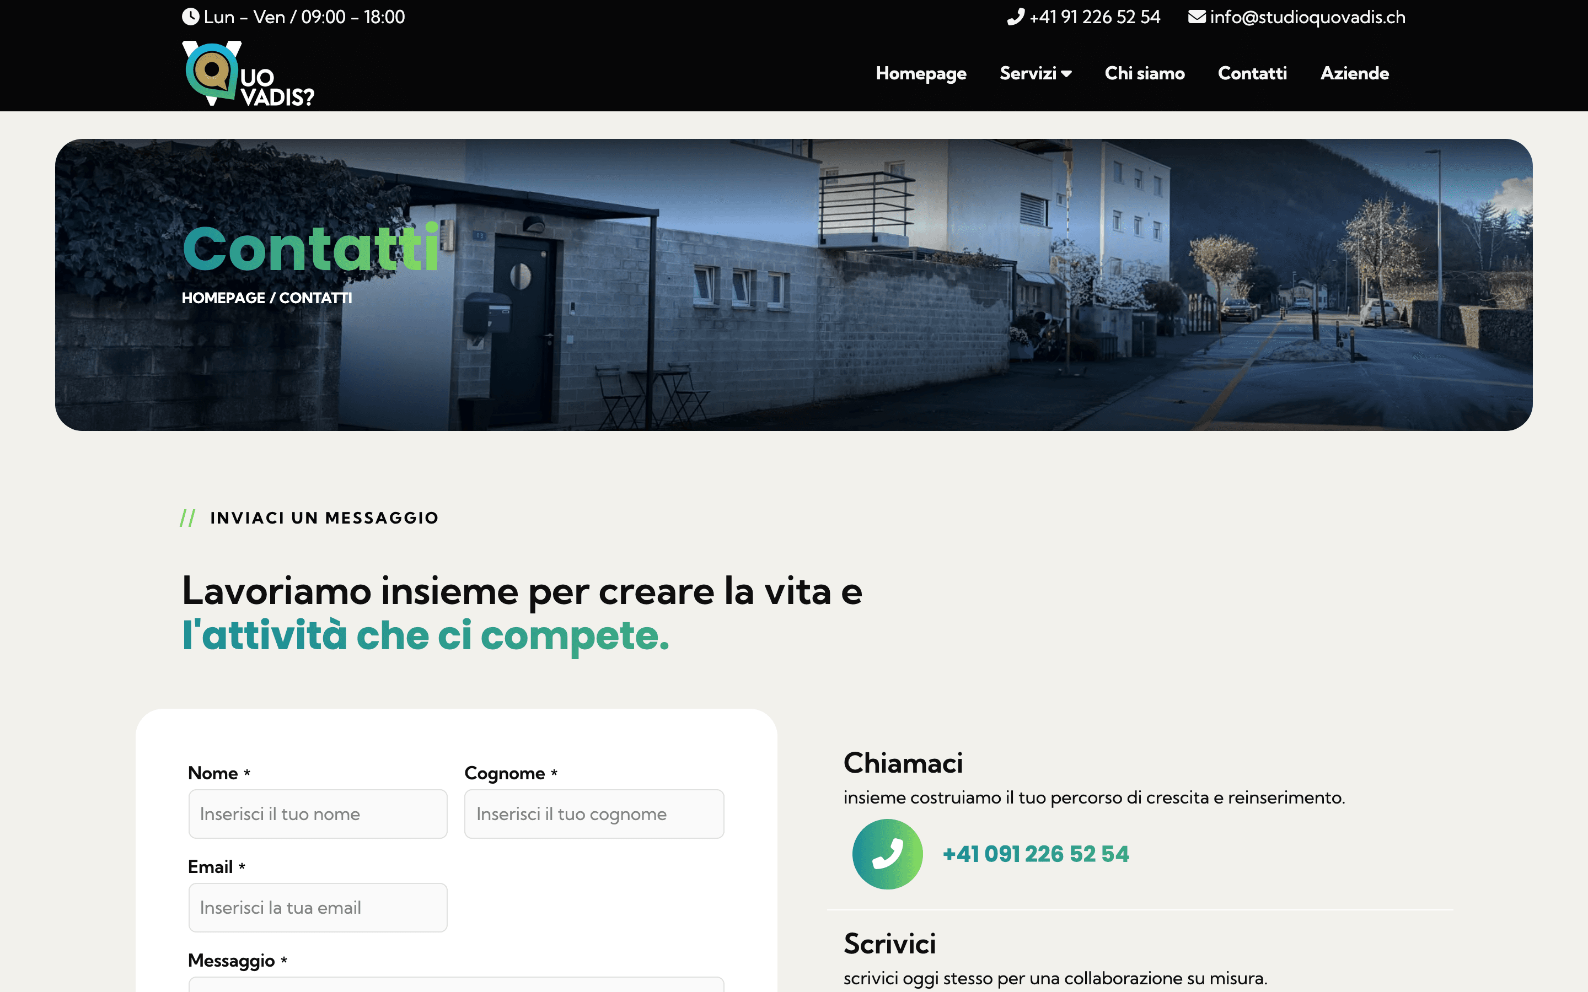
Task: Focus the Email input field
Action: click(x=318, y=907)
